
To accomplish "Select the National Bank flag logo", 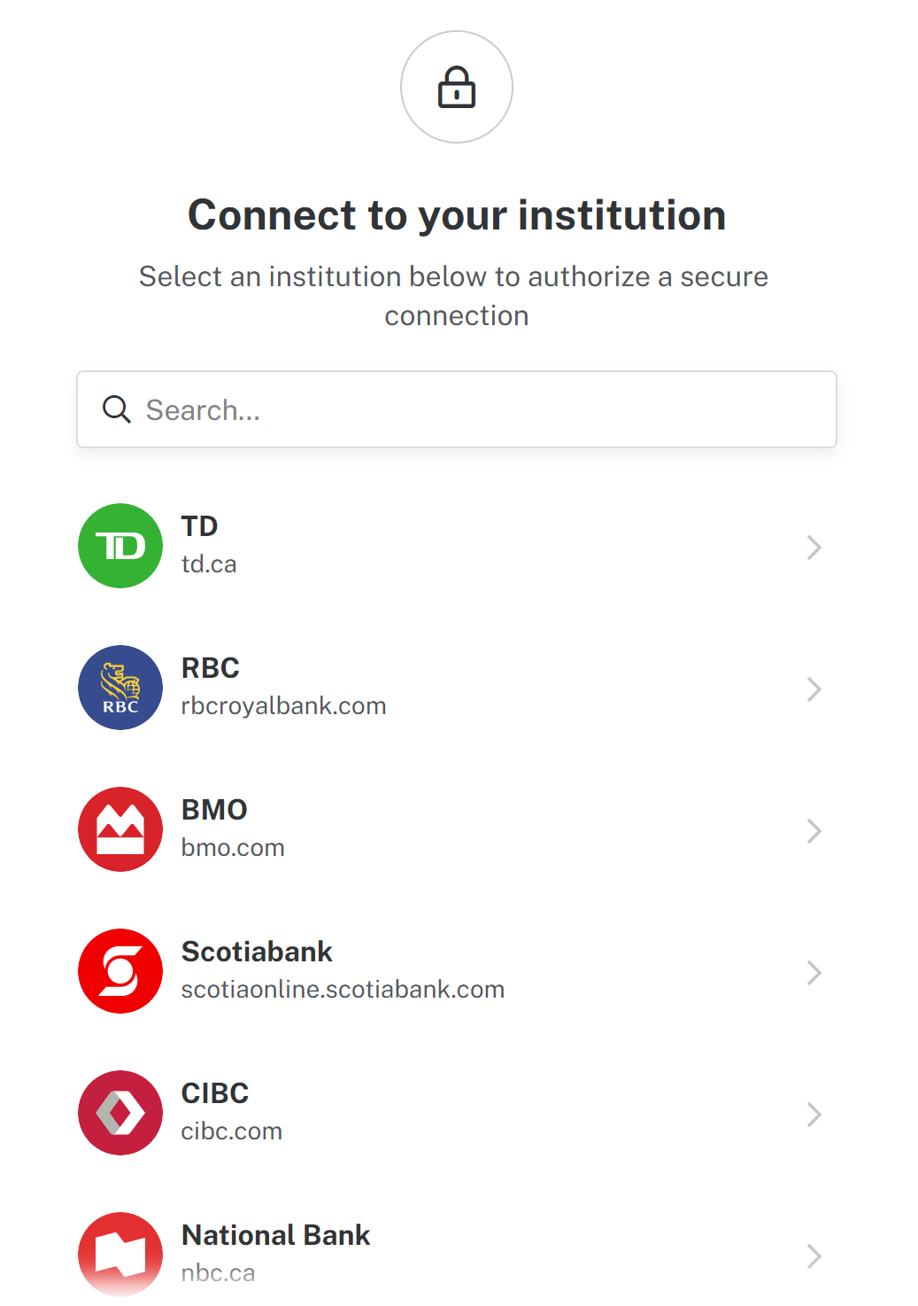I will point(120,1255).
